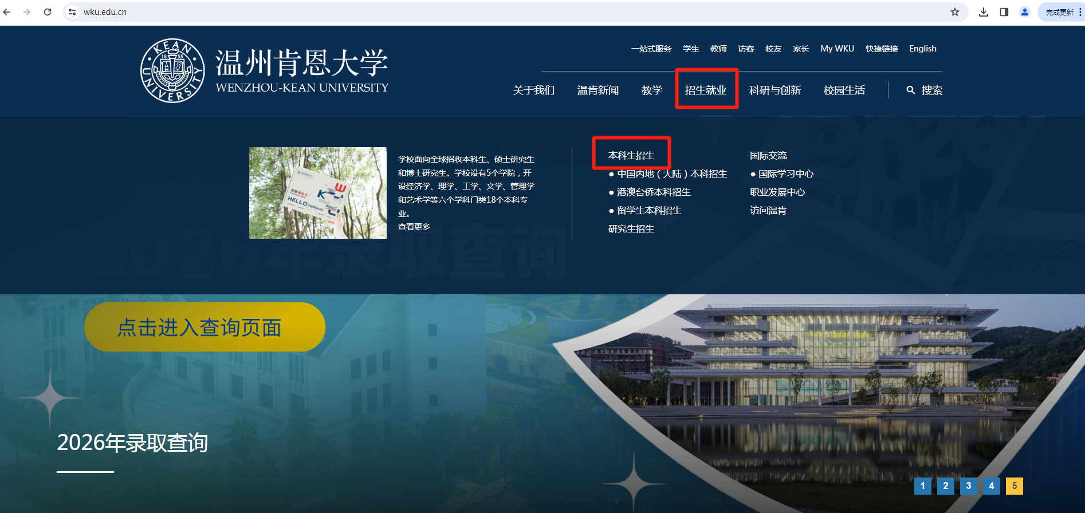The width and height of the screenshot is (1085, 513).
Task: Open 温肯新闻 main menu
Action: pyautogui.click(x=598, y=90)
